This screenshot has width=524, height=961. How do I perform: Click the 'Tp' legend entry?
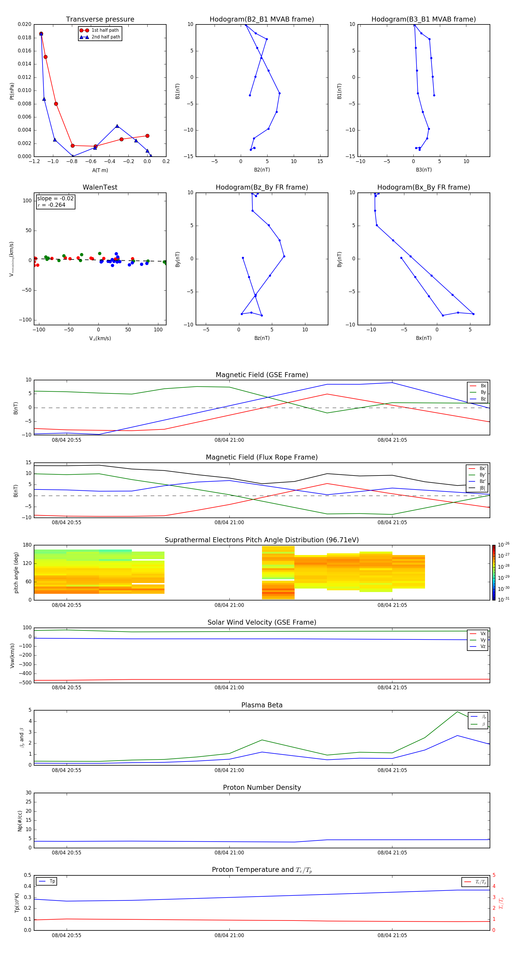click(x=47, y=881)
